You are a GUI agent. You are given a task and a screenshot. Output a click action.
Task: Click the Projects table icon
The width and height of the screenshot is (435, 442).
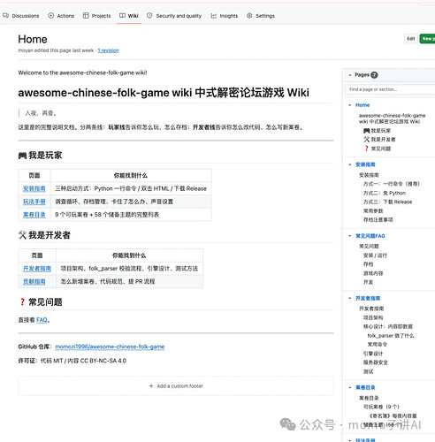click(x=86, y=16)
